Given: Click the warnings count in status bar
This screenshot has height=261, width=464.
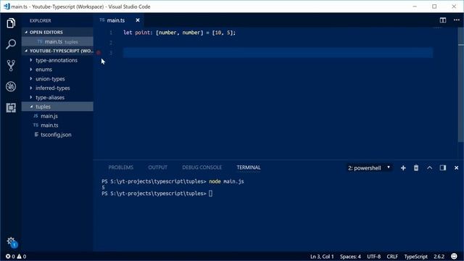Looking at the screenshot, I should (21, 257).
